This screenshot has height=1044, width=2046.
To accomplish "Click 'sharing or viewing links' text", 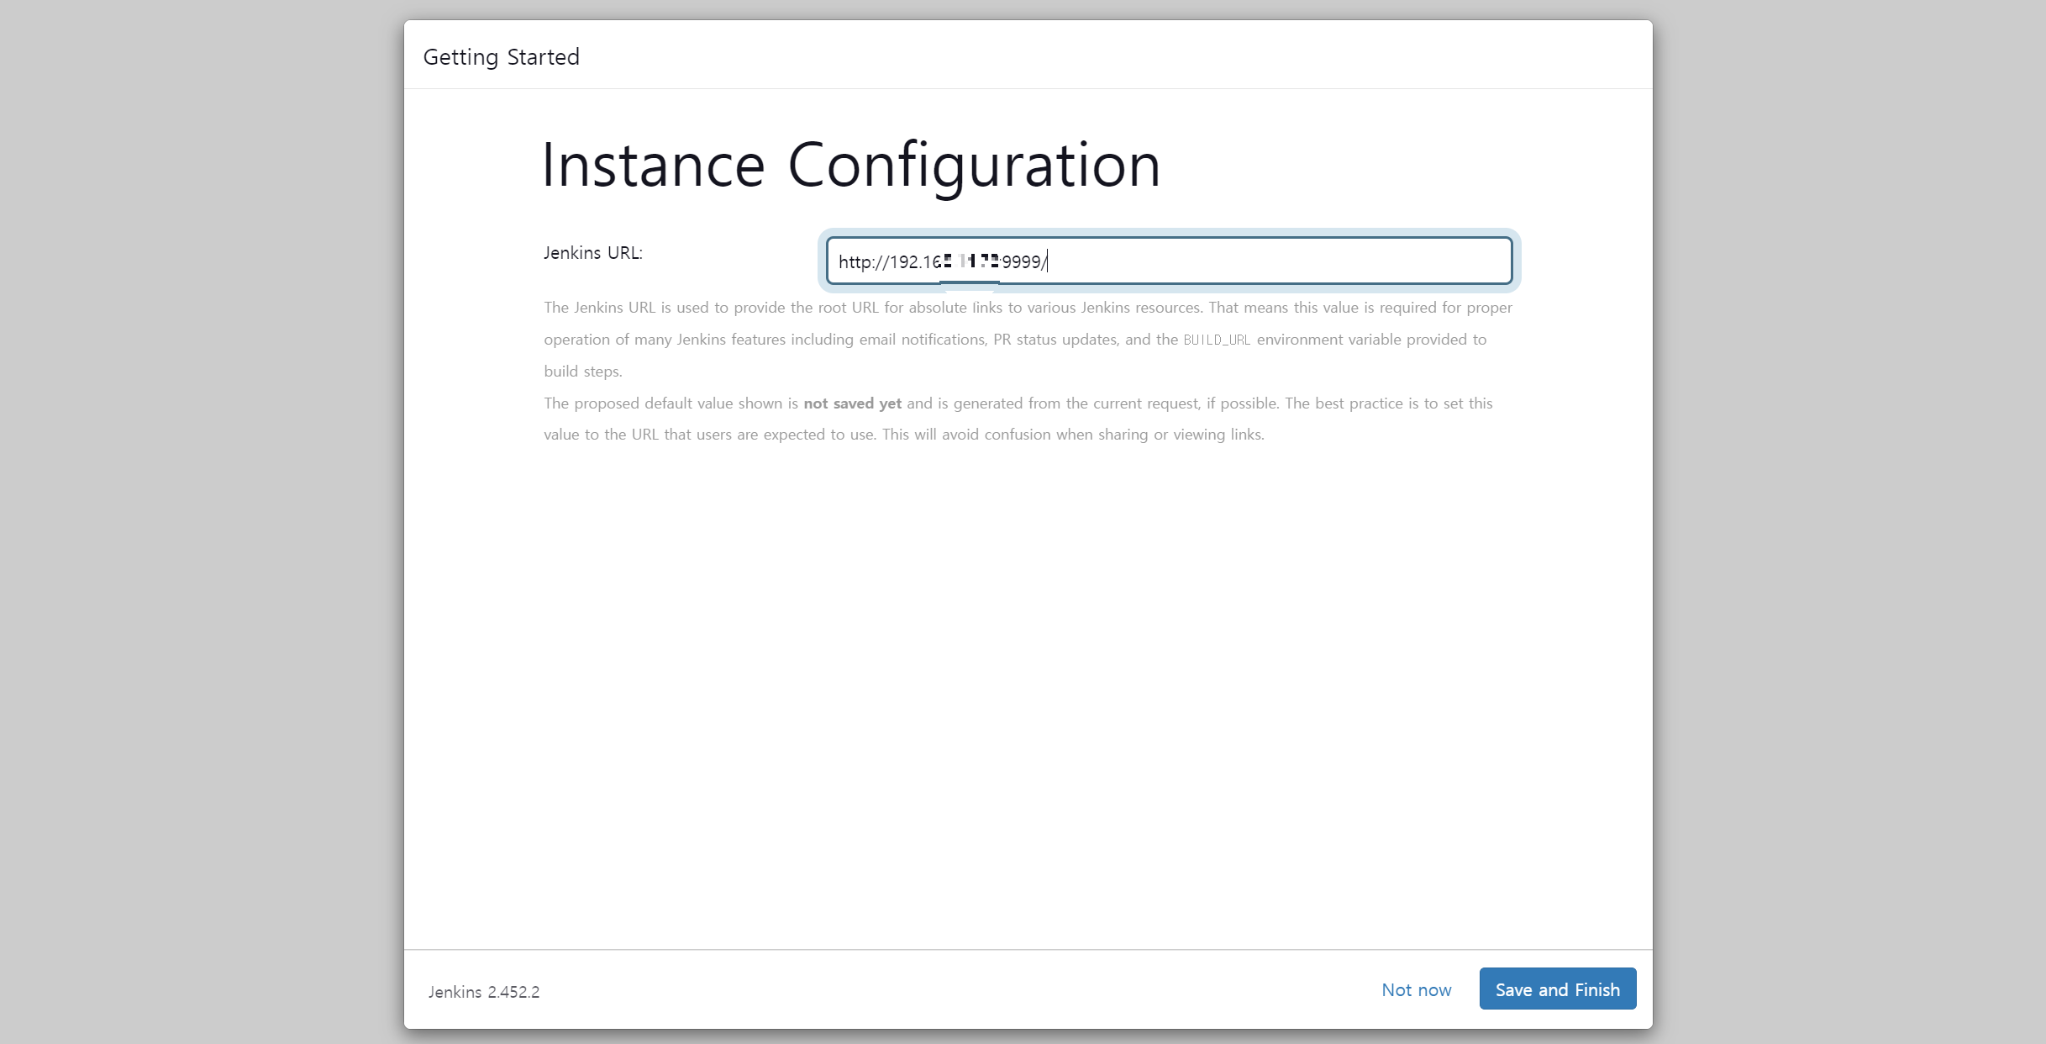I will [1181, 435].
